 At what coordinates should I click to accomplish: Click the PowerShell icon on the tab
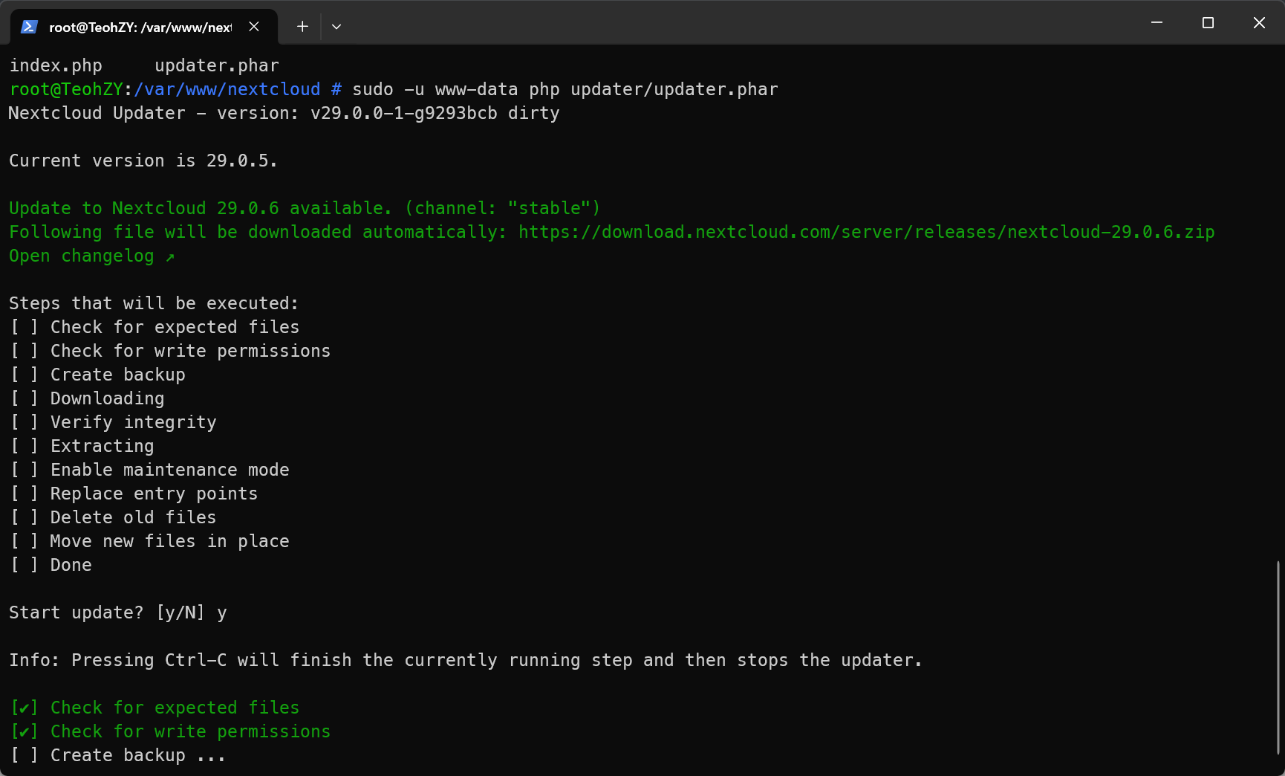pos(29,27)
